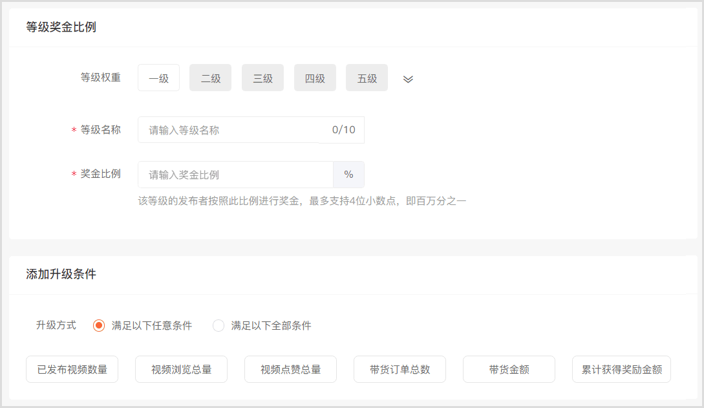
Task: Add the 带货金额 condition
Action: tap(509, 370)
